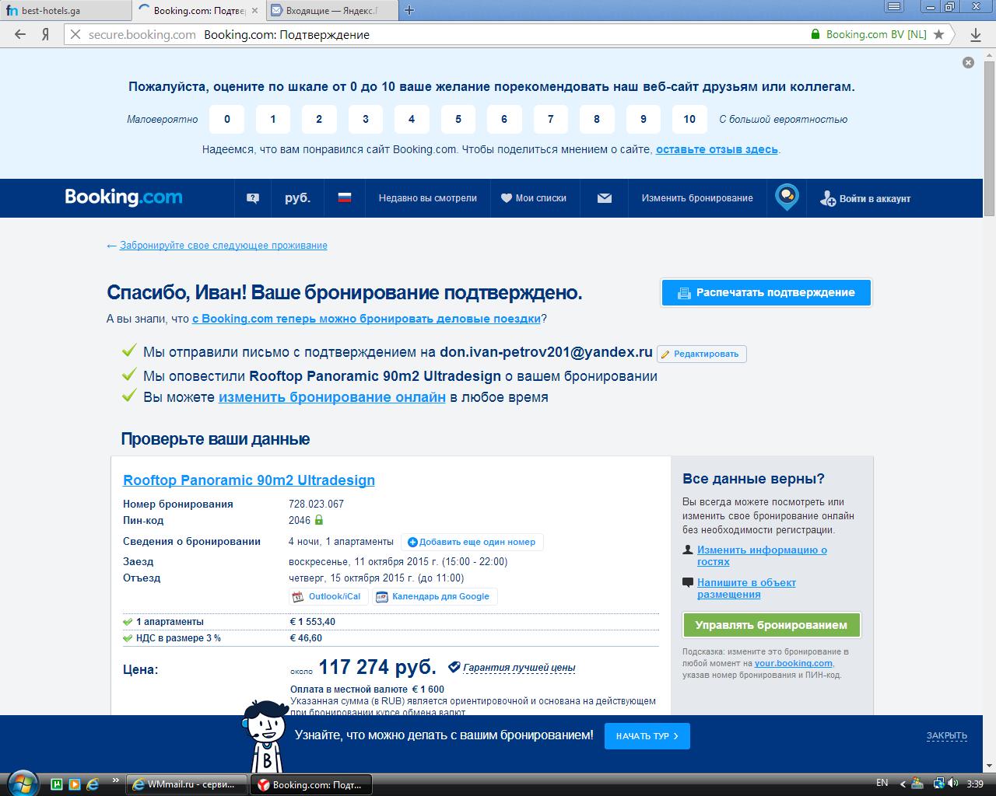Click 'Изменить информацию о гостях' link
This screenshot has width=996, height=796.
click(762, 556)
